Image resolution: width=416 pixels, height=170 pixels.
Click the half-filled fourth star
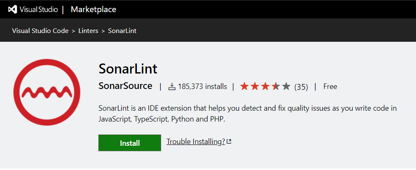276,86
